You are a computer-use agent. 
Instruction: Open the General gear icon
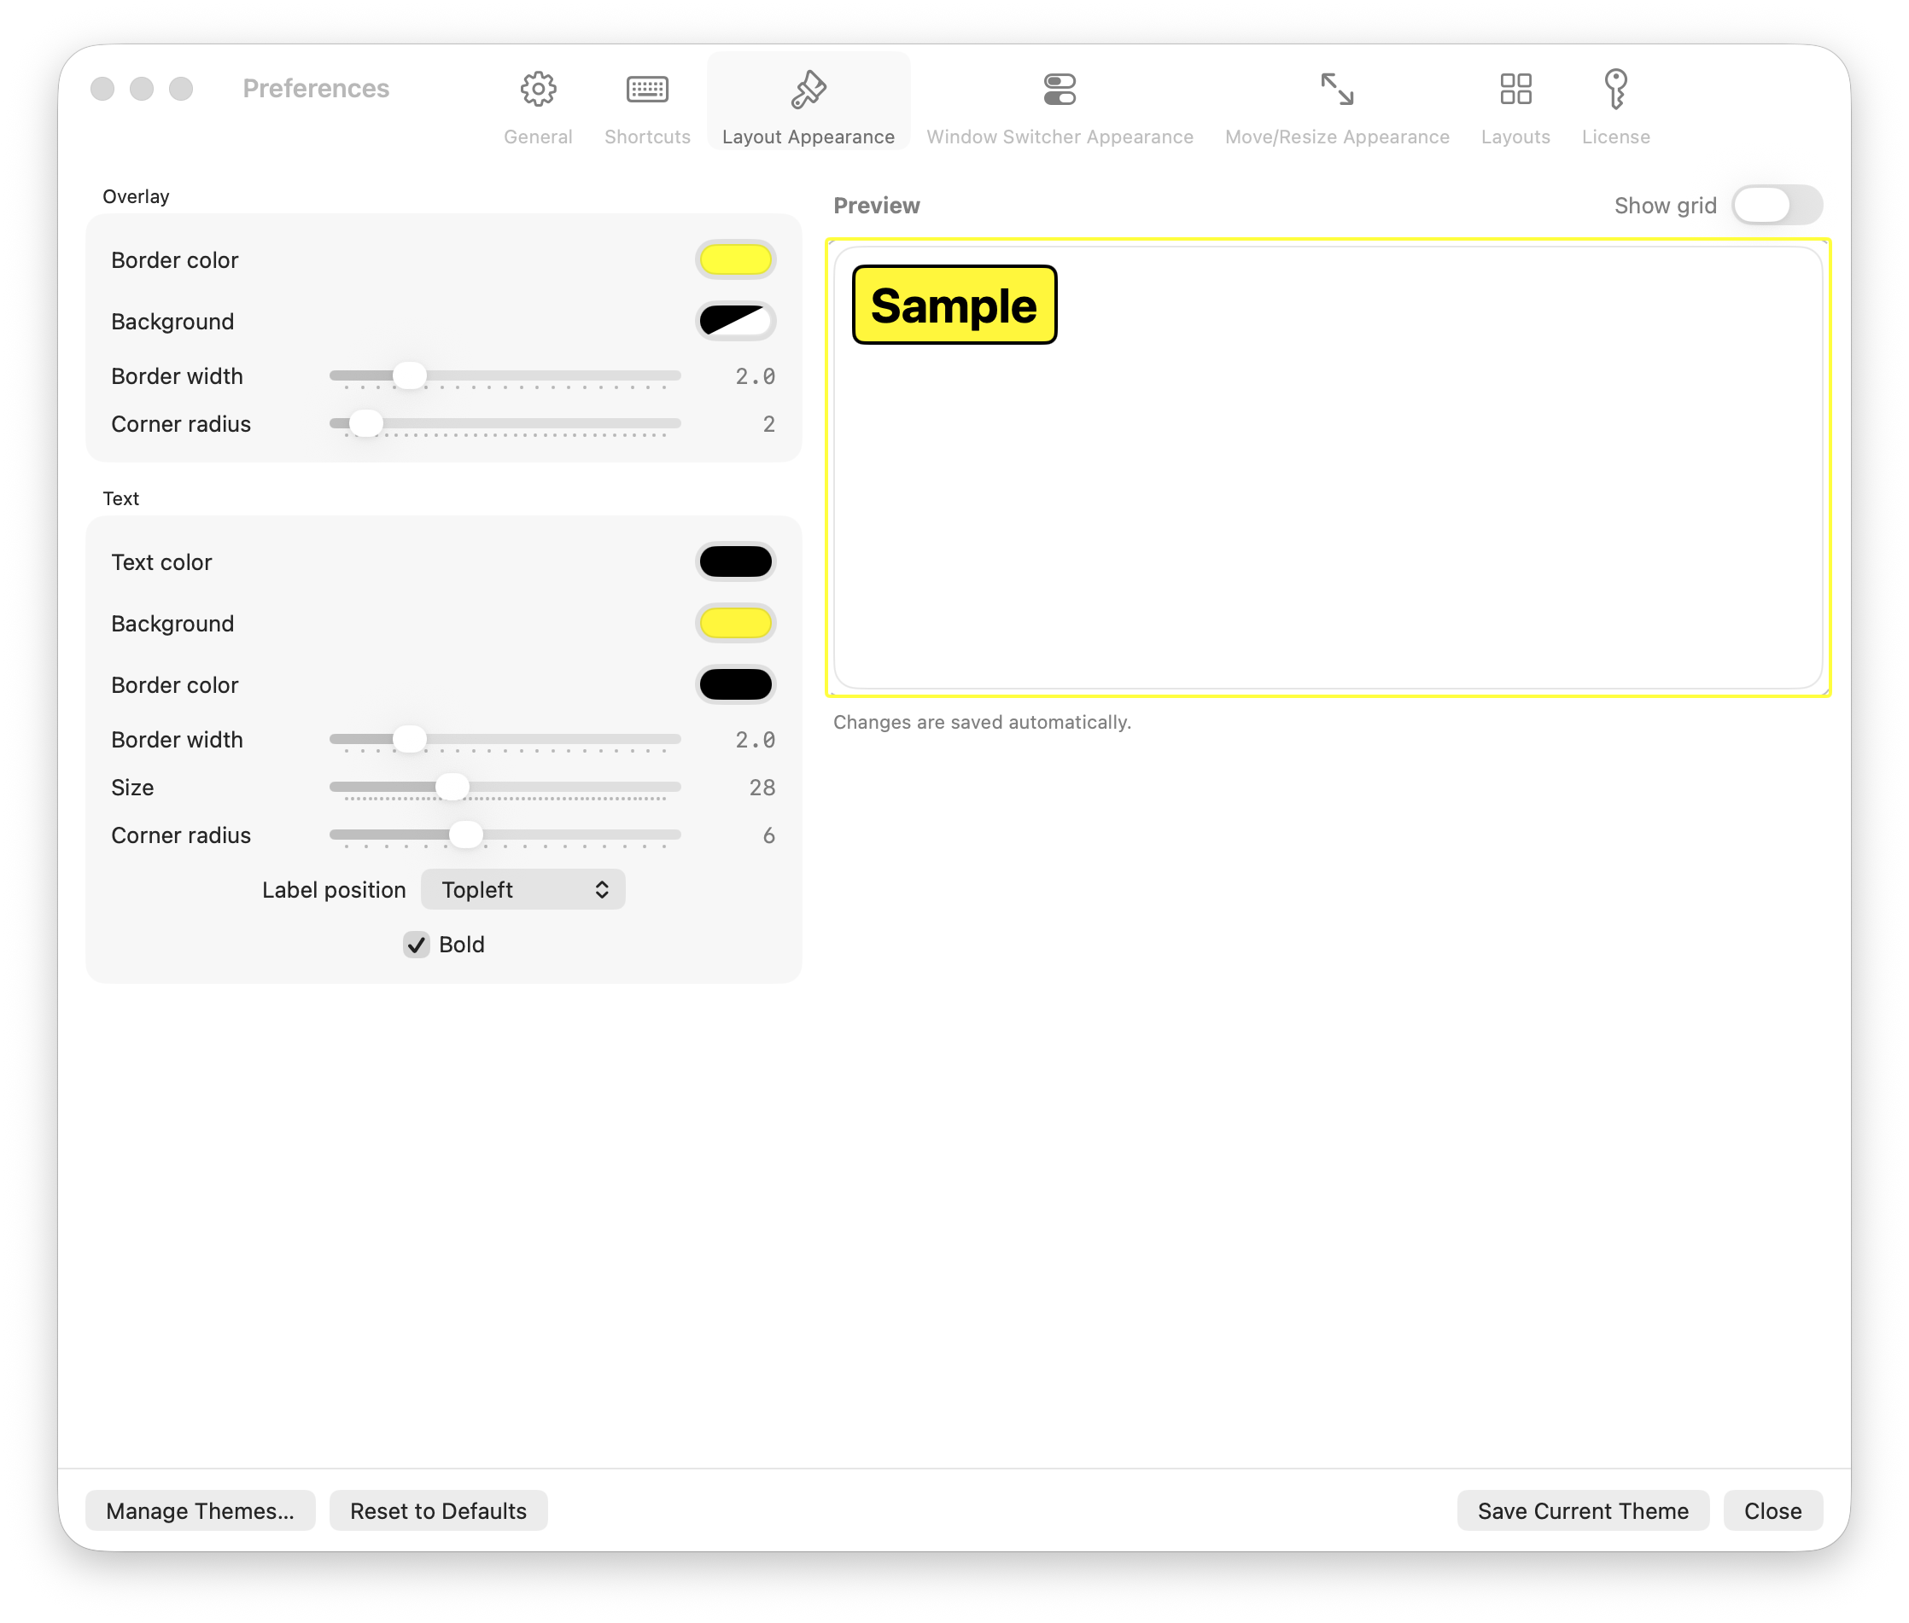point(538,90)
